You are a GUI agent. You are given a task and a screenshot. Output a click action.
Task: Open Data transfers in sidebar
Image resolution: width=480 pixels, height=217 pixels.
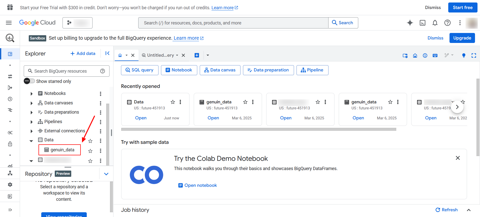click(x=10, y=76)
